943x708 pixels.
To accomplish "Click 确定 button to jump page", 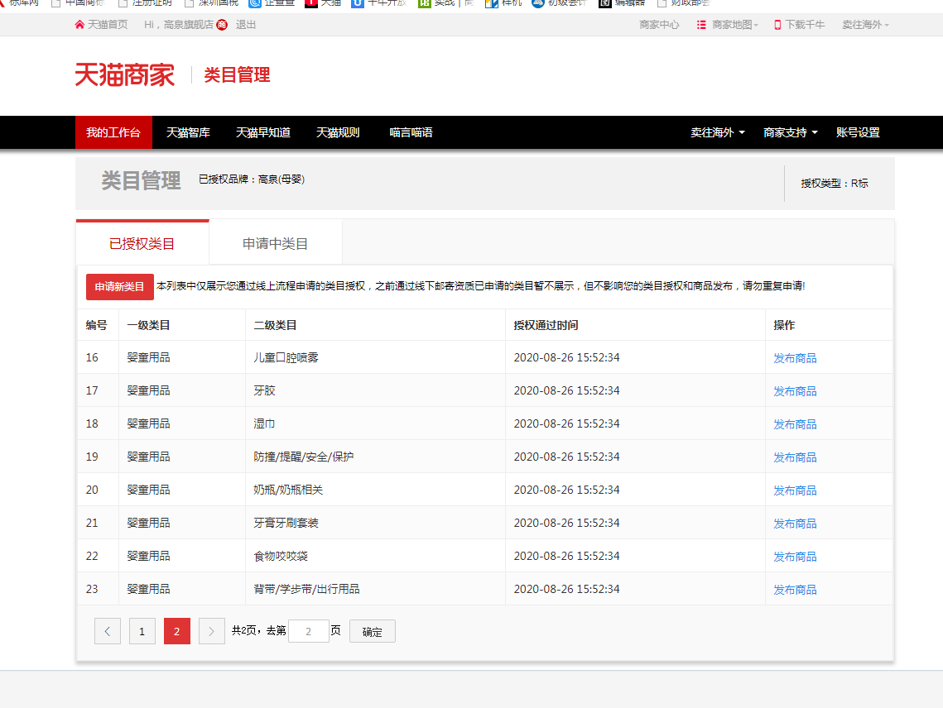I will pos(373,631).
